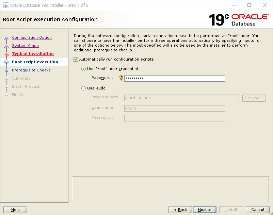Maximize the installer window
Image resolution: width=273 pixels, height=215 pixels.
(x=249, y=5)
